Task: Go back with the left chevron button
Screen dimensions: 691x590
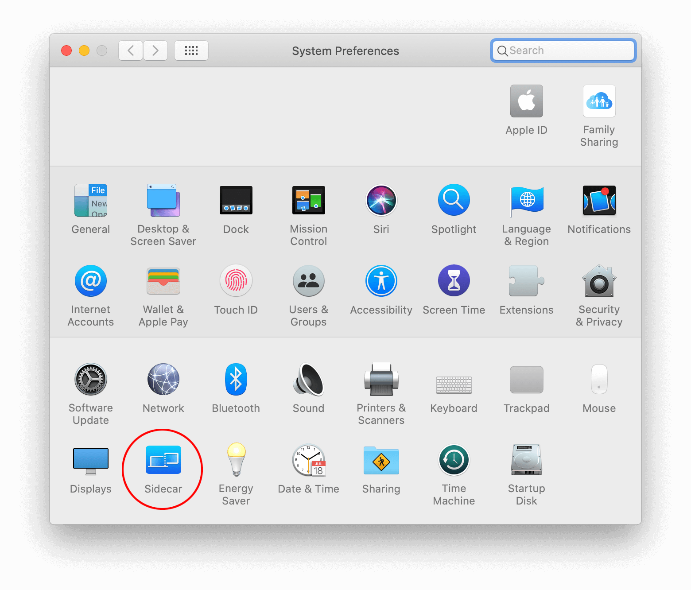Action: tap(131, 50)
